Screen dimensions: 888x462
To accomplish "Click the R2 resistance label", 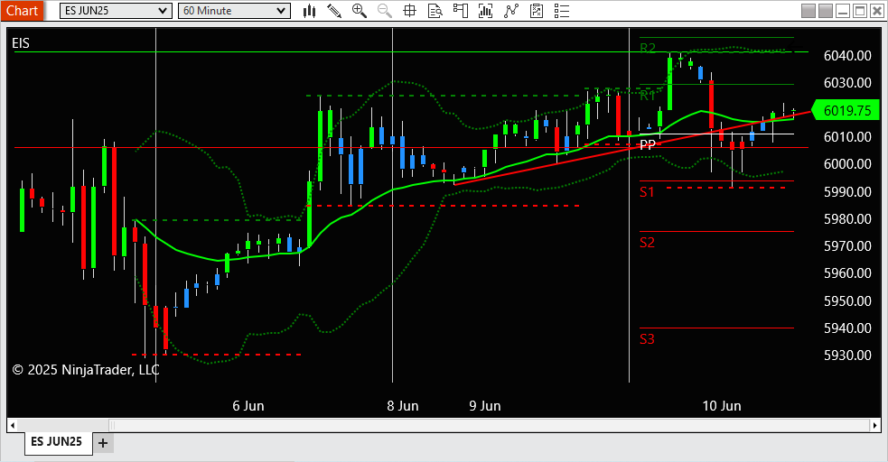I will pos(648,48).
